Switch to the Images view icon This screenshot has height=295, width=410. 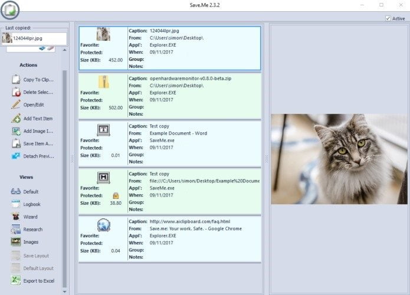[x=16, y=242]
